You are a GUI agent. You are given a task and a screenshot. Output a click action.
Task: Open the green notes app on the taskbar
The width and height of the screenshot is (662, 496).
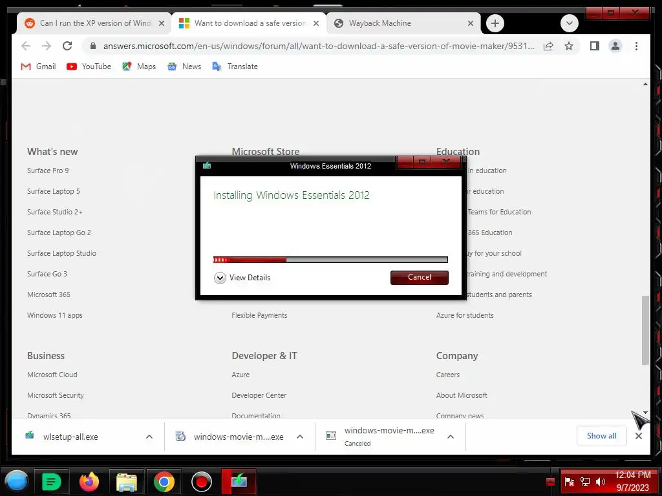click(51, 481)
